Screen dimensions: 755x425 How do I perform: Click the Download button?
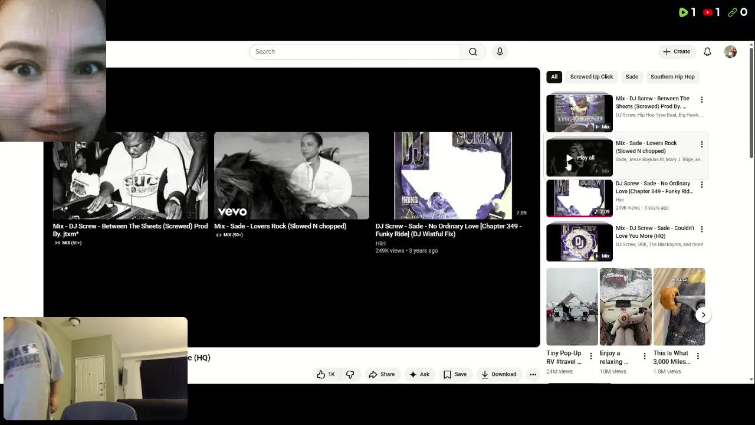(x=499, y=374)
